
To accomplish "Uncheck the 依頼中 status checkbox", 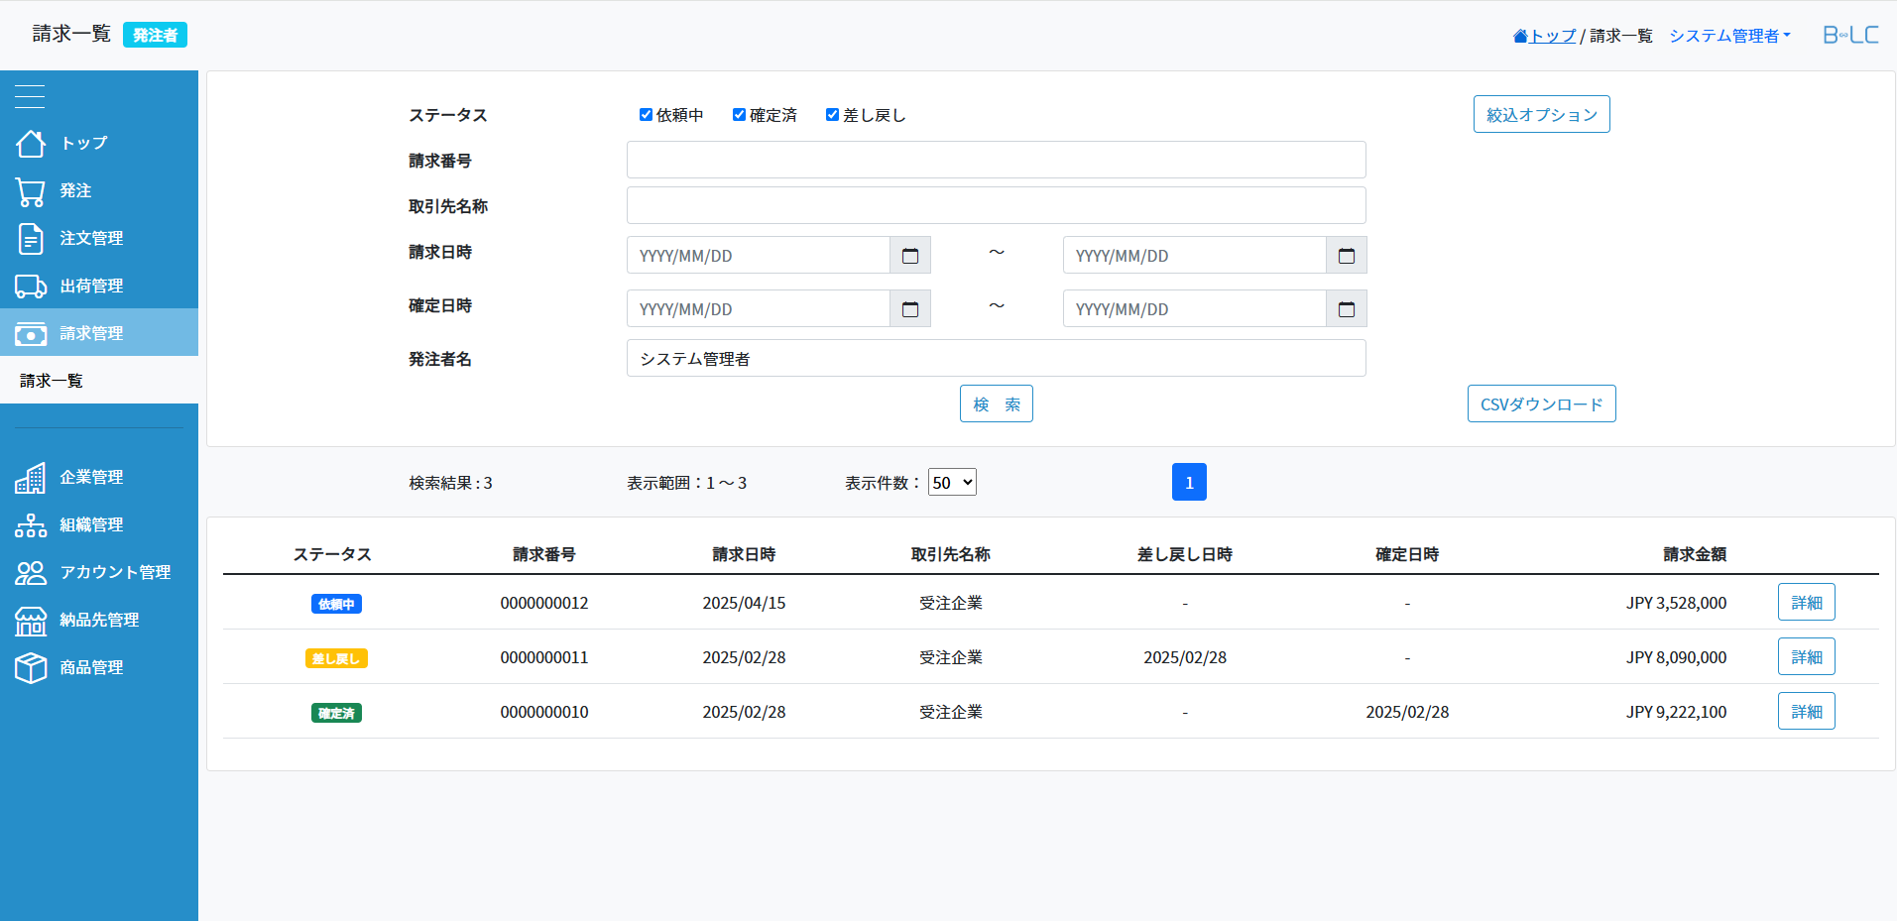I will (646, 115).
